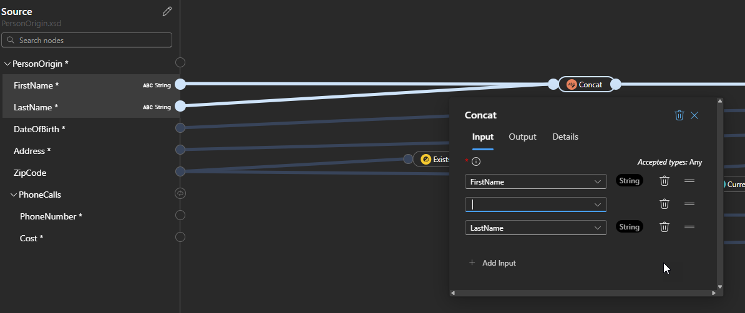
Task: Collapse the PhoneCalls tree node
Action: (14, 195)
